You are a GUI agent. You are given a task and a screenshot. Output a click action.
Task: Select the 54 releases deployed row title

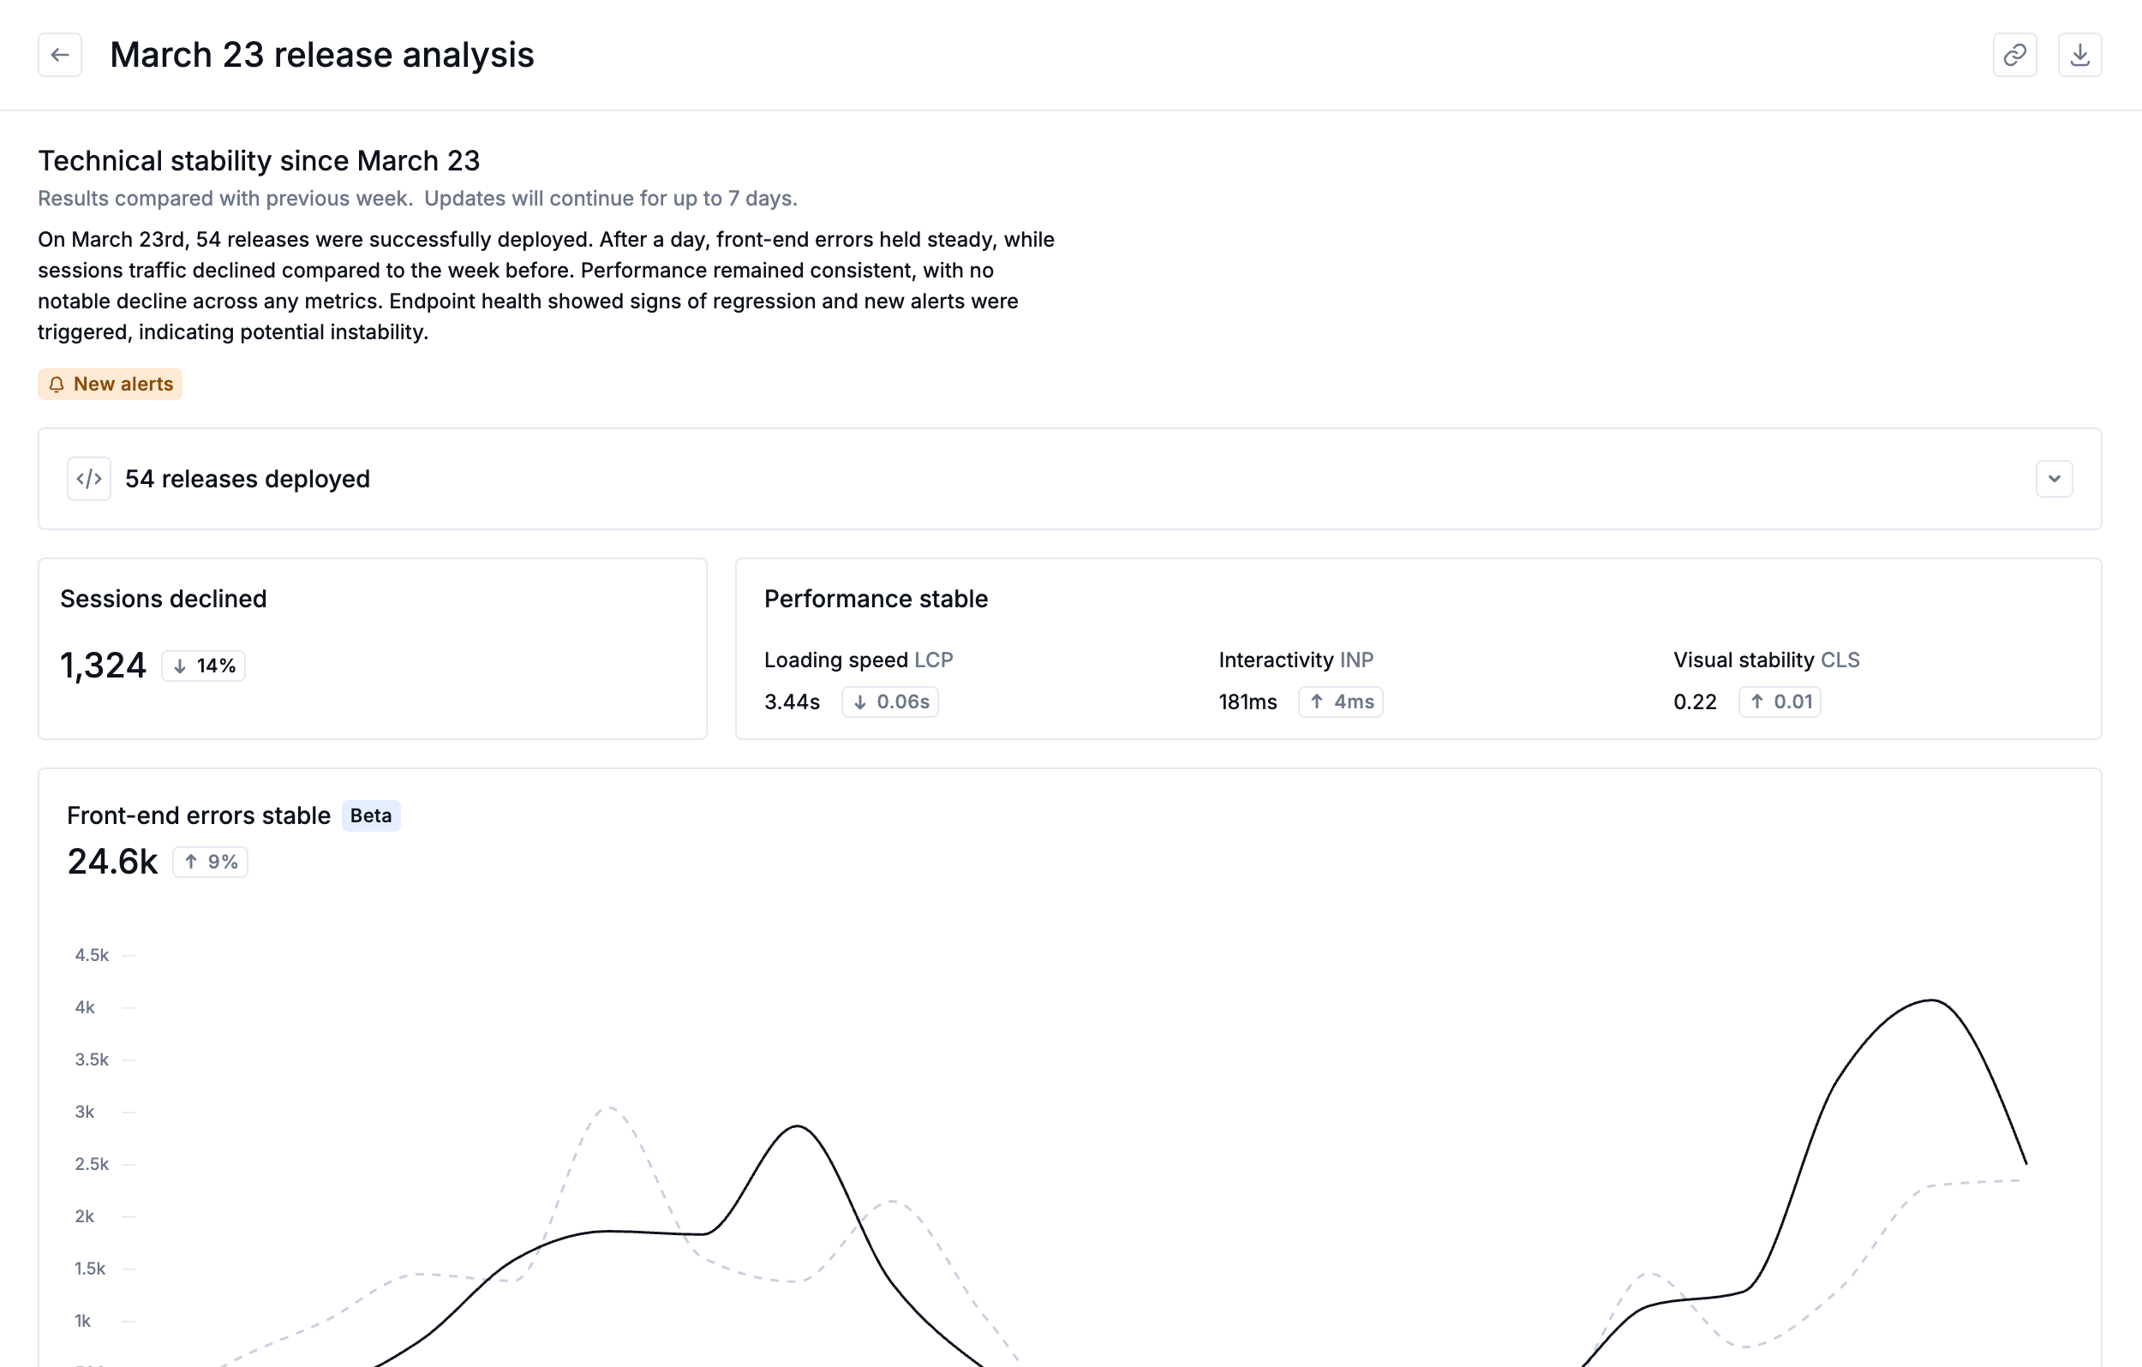click(x=248, y=479)
